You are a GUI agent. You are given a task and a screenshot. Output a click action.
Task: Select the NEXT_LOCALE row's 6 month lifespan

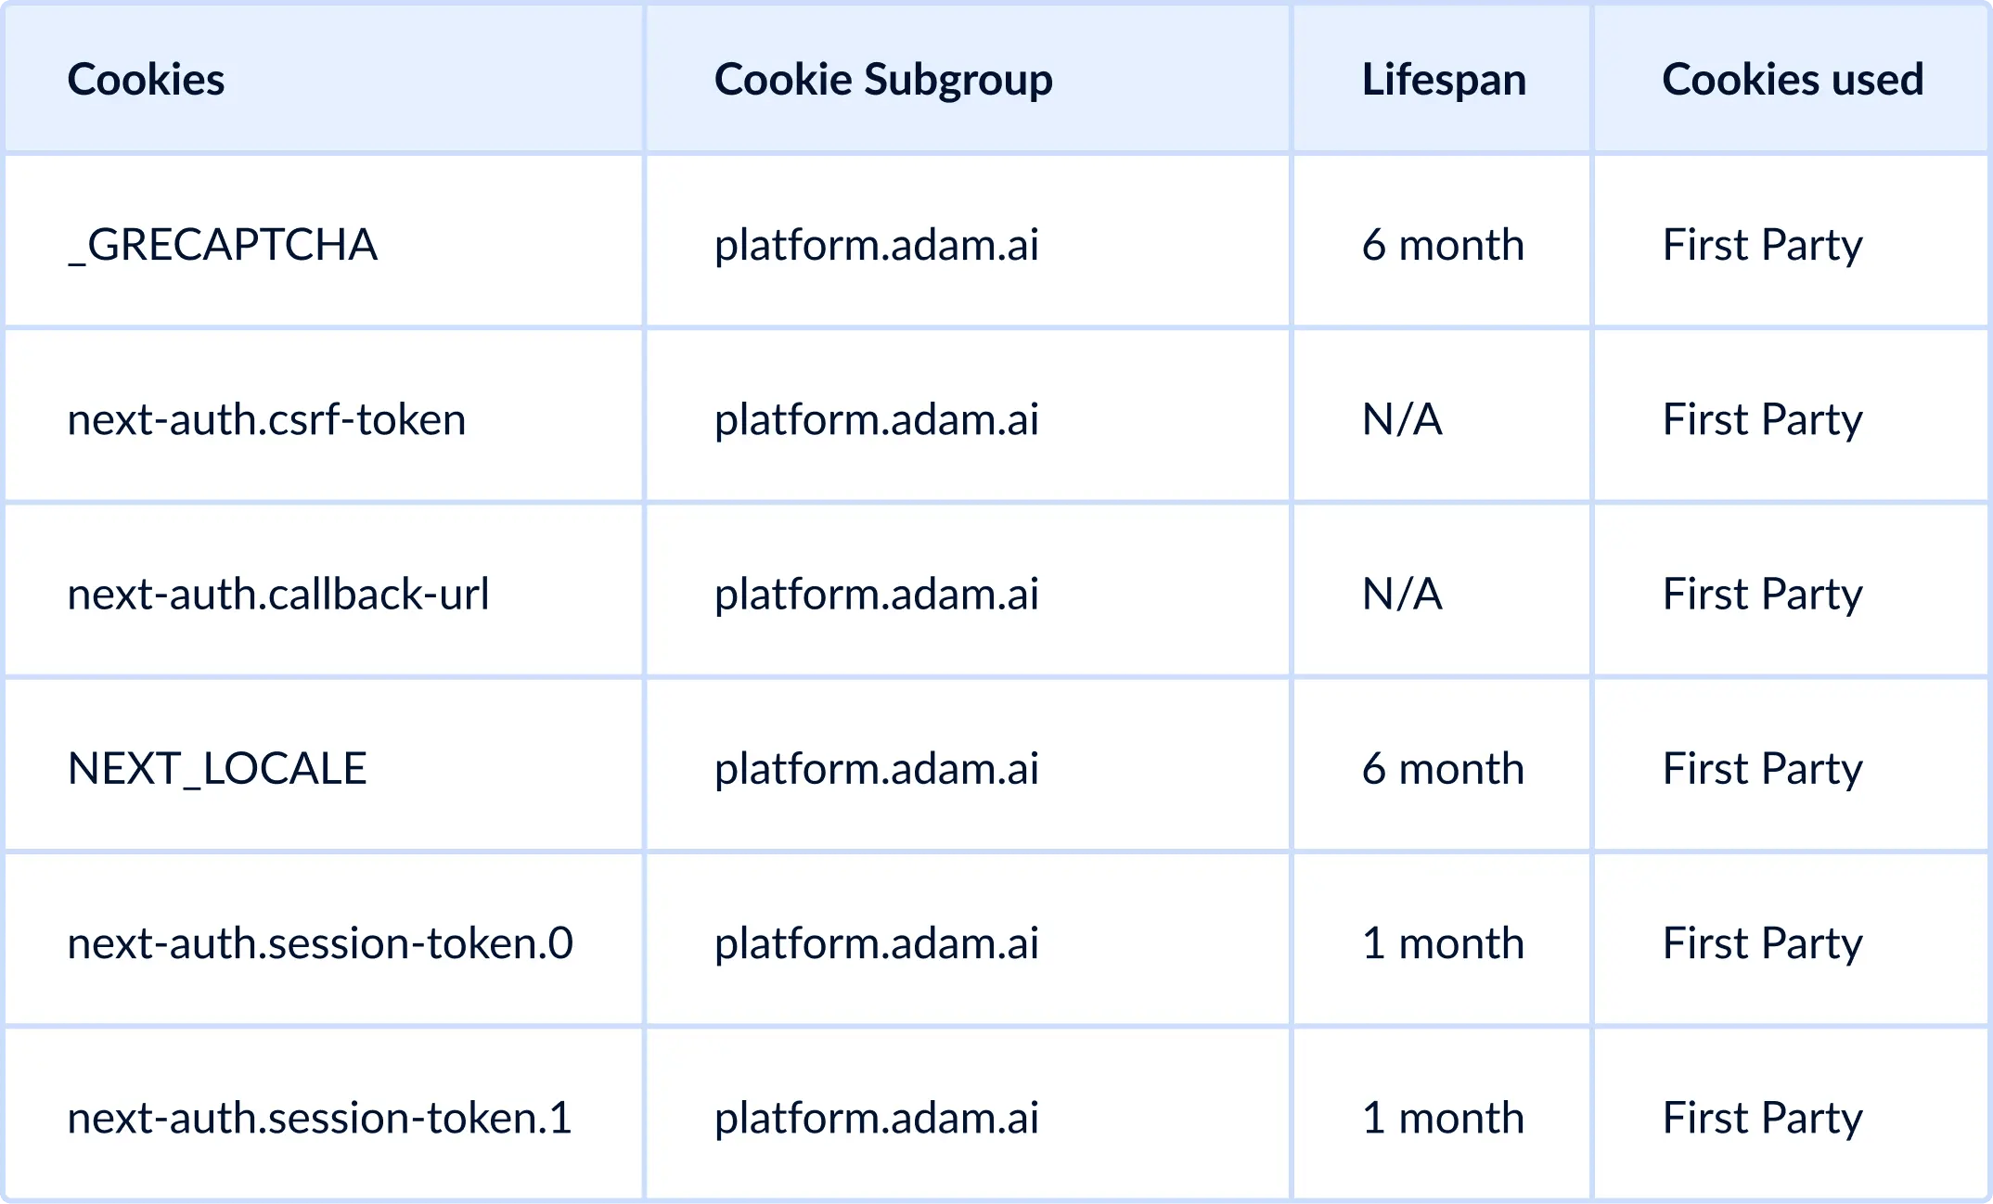pos(1443,768)
